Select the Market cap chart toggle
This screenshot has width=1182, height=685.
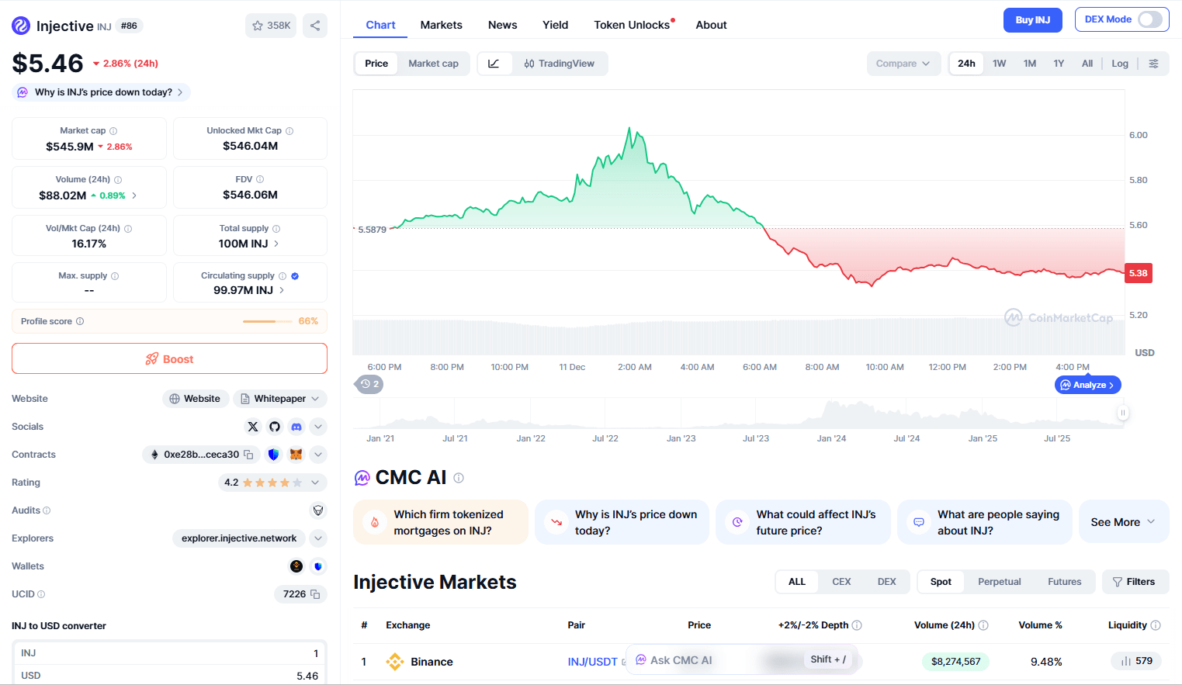(x=433, y=64)
